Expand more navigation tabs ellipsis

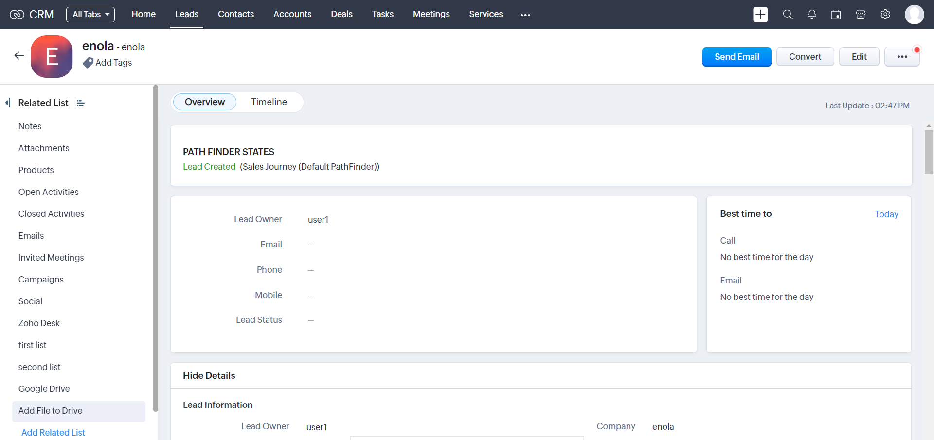click(x=525, y=15)
